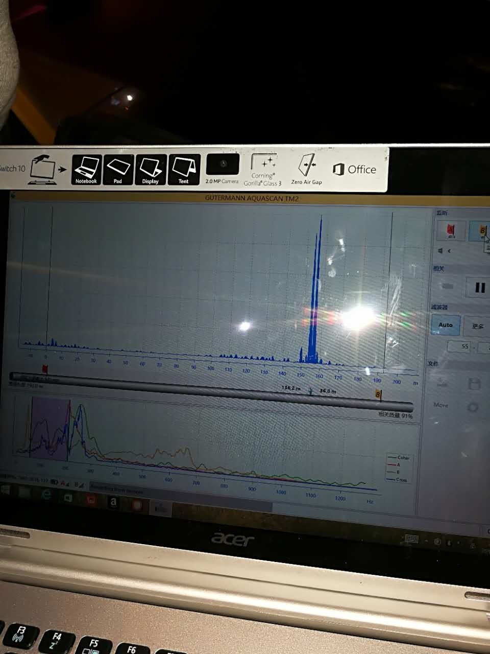Launch the Edge browser from the taskbar

(46, 495)
